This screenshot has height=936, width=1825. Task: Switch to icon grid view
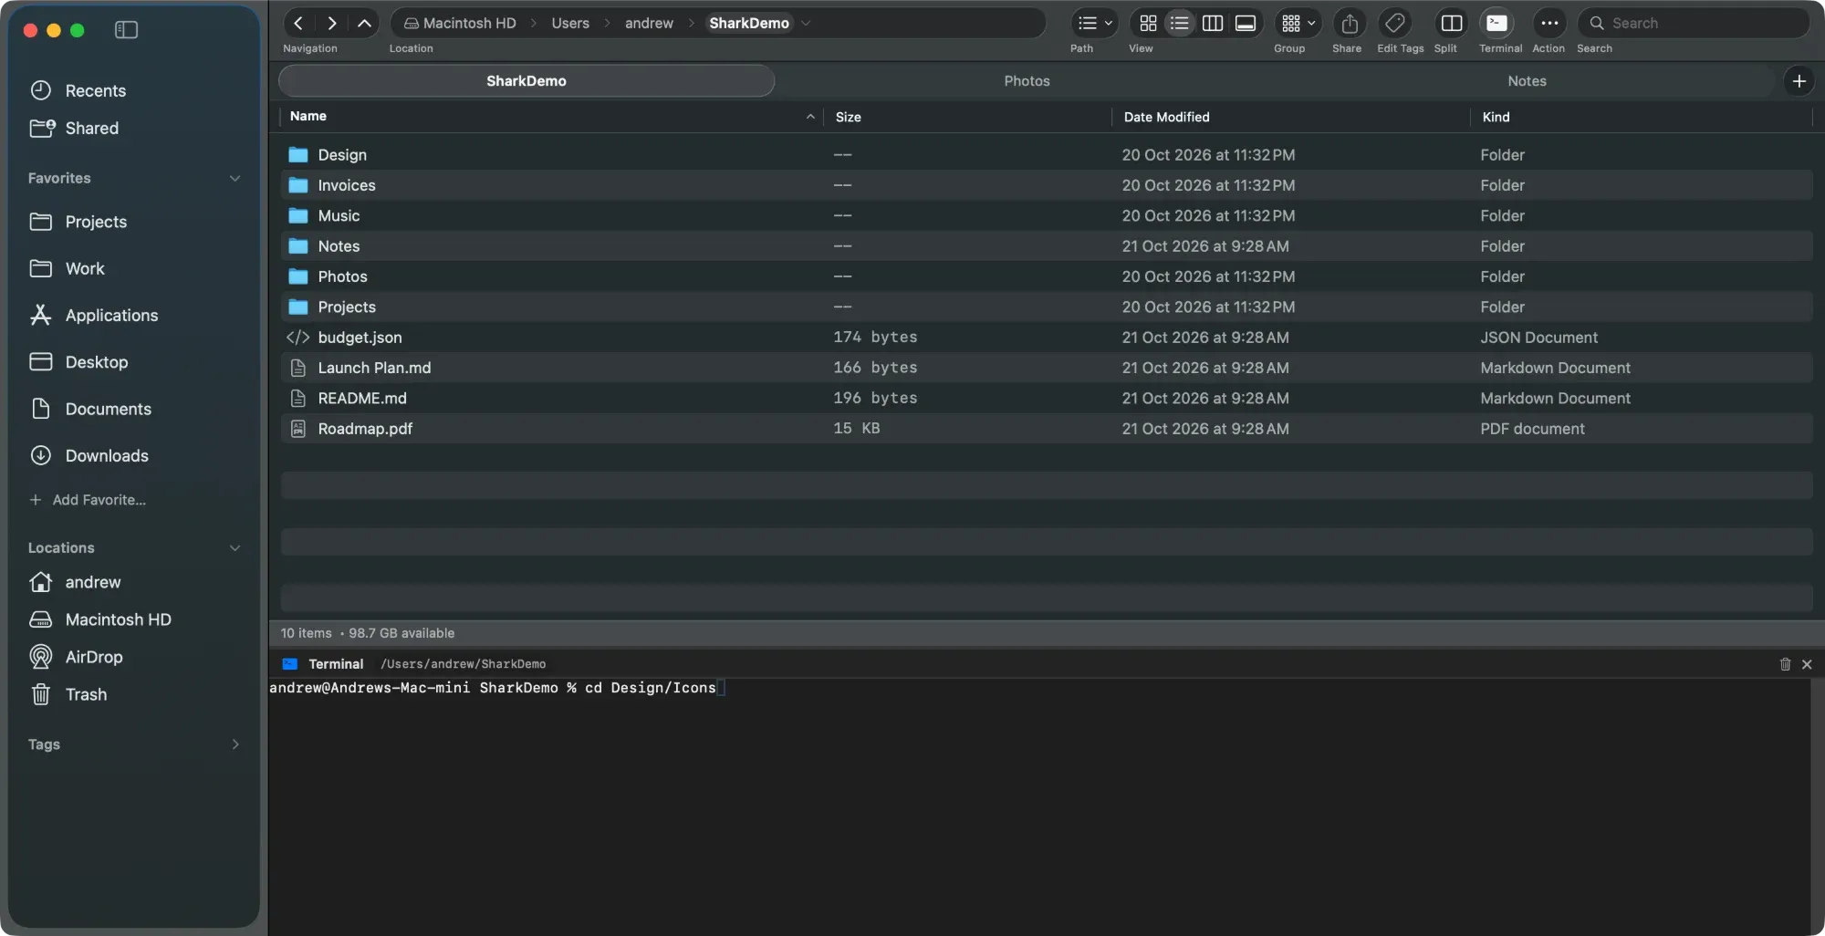coord(1148,23)
